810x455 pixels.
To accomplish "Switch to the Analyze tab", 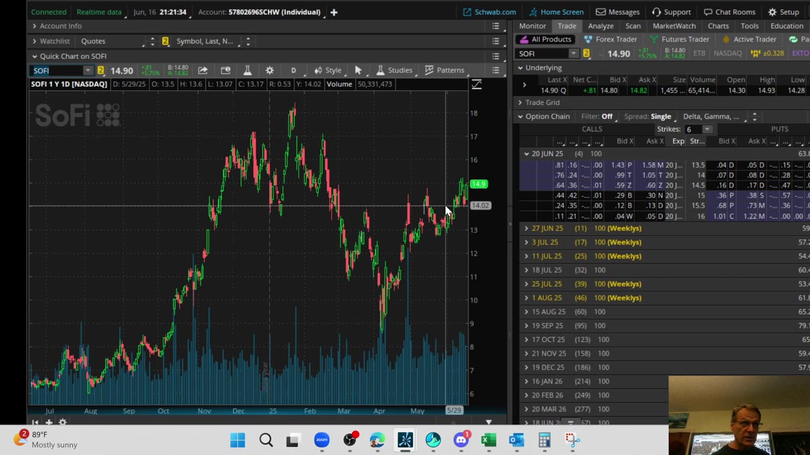I will tap(601, 26).
